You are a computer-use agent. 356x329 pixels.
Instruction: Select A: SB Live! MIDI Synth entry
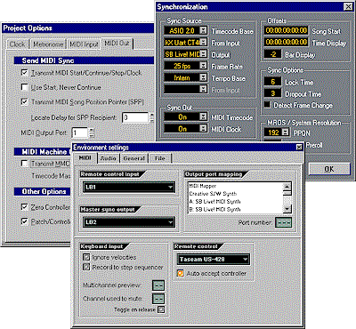[236, 202]
